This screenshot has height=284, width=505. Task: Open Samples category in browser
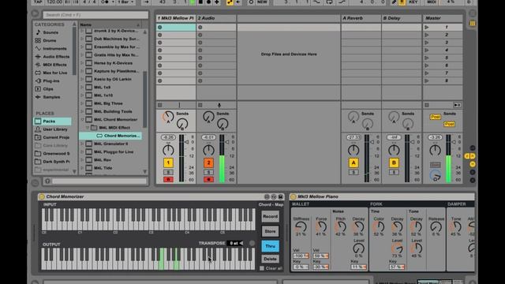tap(51, 97)
